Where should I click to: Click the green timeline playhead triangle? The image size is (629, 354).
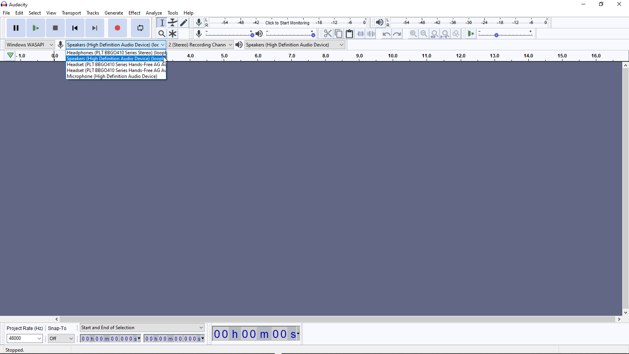10,56
